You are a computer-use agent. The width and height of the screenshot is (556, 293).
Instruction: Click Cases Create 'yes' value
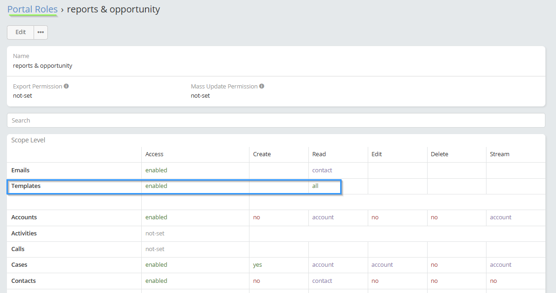pos(257,265)
